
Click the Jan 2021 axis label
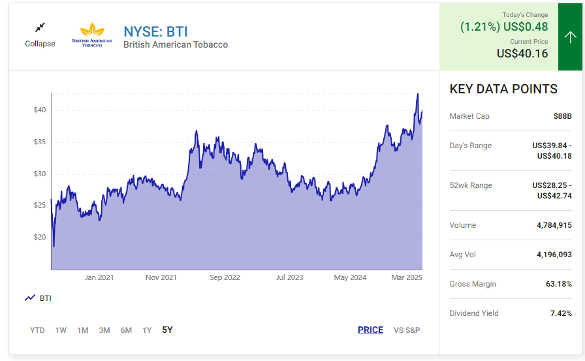pos(99,278)
